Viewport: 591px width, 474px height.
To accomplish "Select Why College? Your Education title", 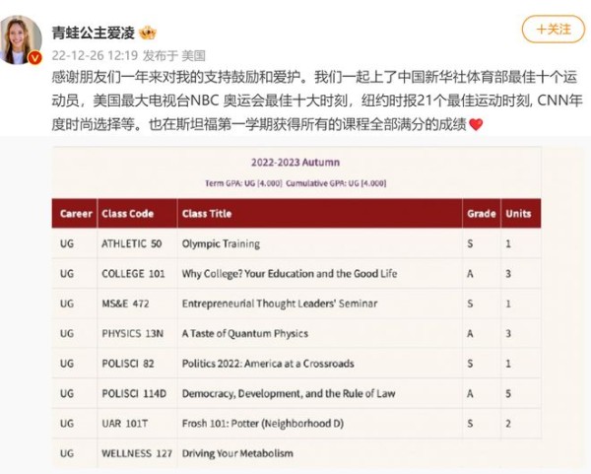I will point(290,274).
